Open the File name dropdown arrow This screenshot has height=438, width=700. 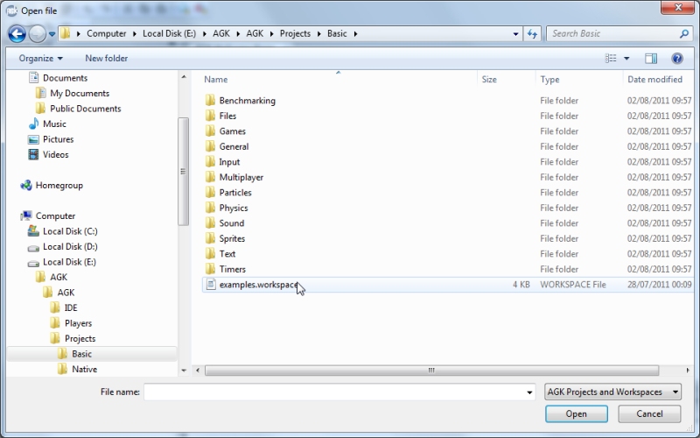(529, 392)
